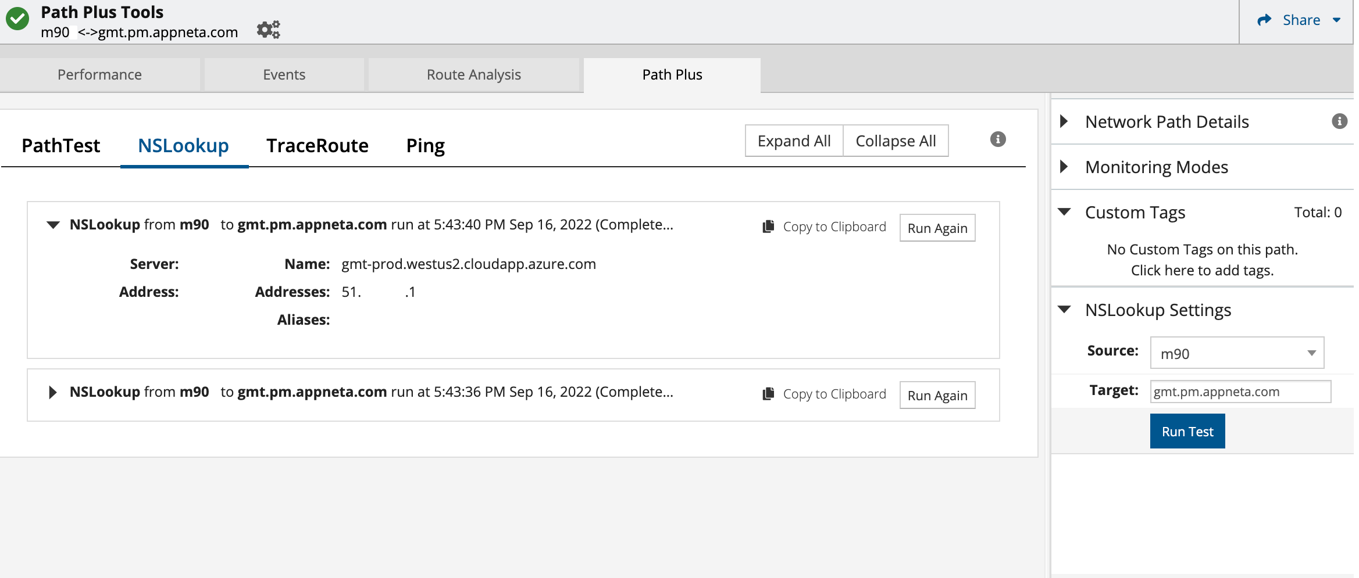This screenshot has height=578, width=1359.
Task: Collapse the NSLookup Settings section
Action: 1064,310
